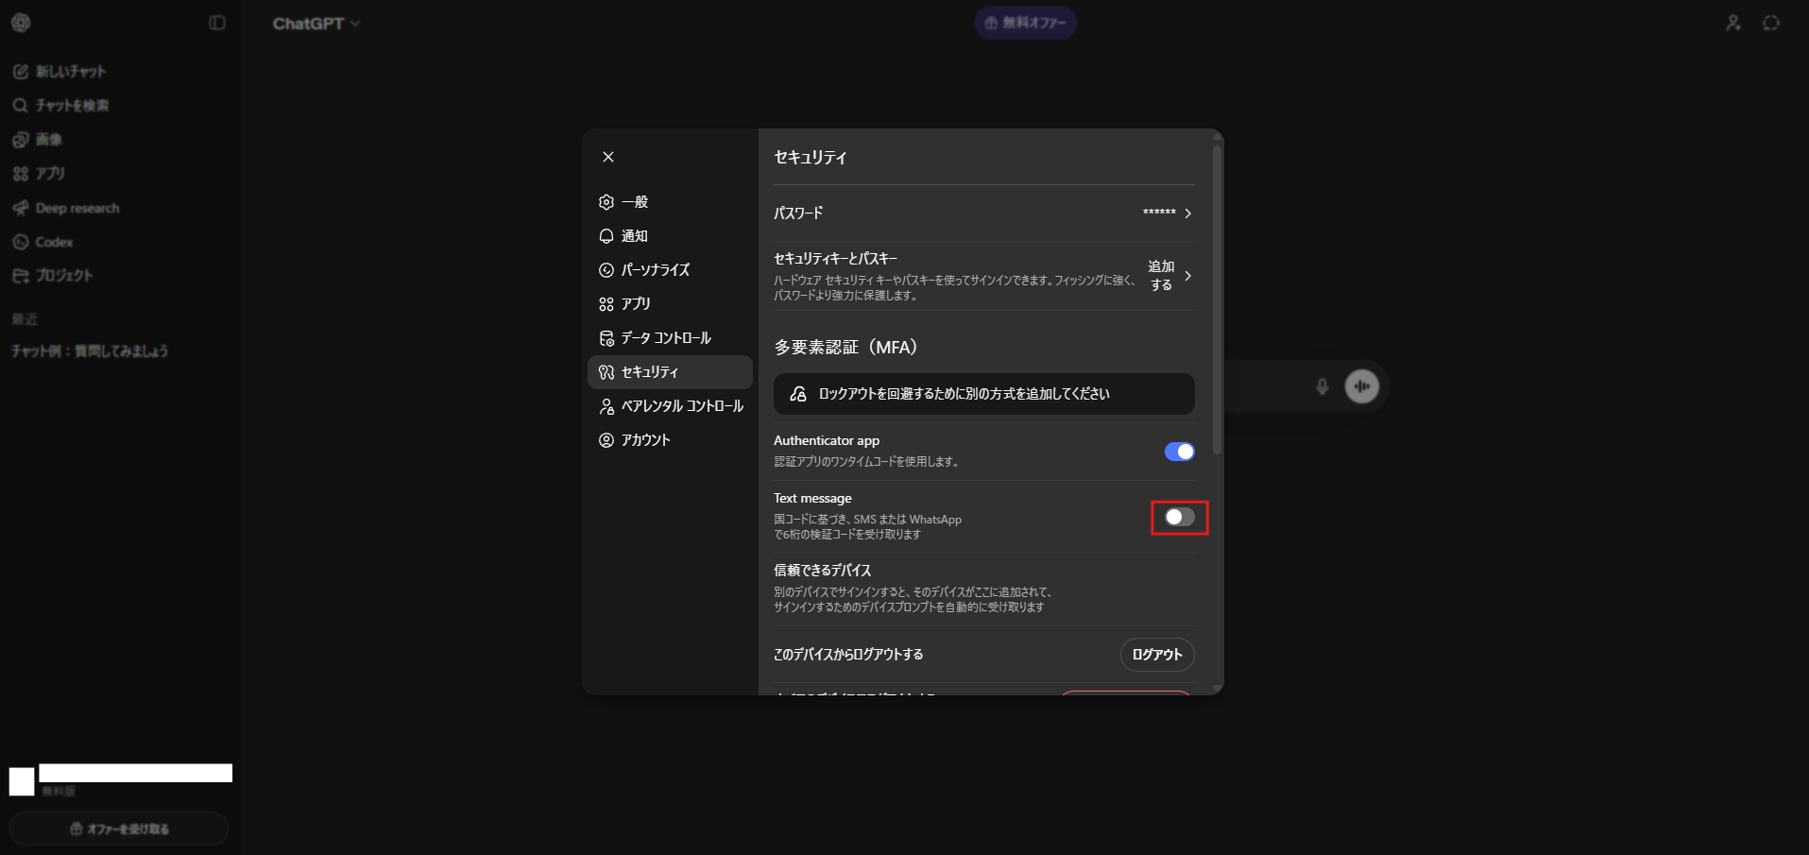Open the パーソナライズ settings tab
Viewport: 1809px width, 855px height.
pyautogui.click(x=655, y=270)
